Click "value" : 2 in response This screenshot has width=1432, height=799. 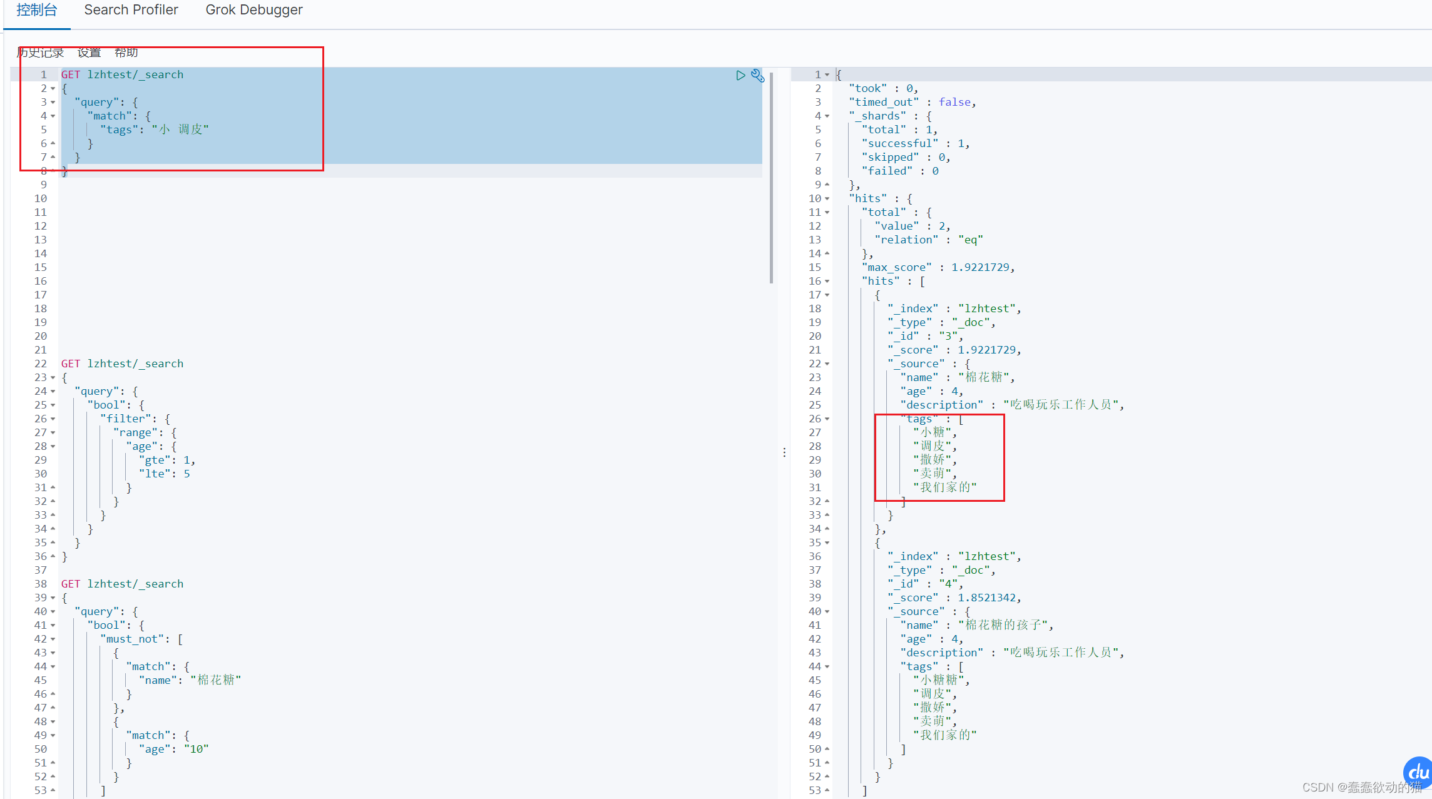pyautogui.click(x=913, y=226)
